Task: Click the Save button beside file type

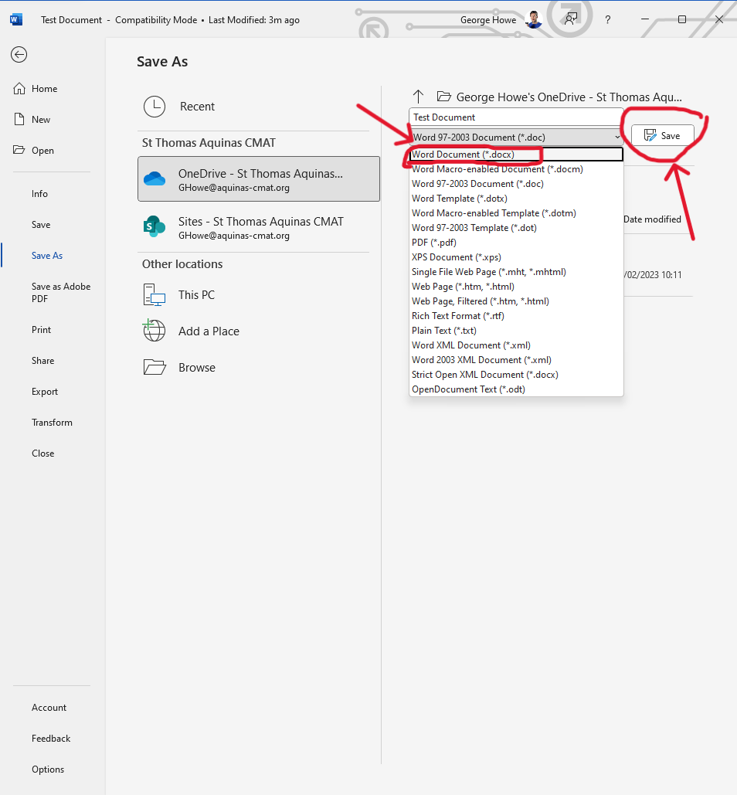Action: [663, 135]
